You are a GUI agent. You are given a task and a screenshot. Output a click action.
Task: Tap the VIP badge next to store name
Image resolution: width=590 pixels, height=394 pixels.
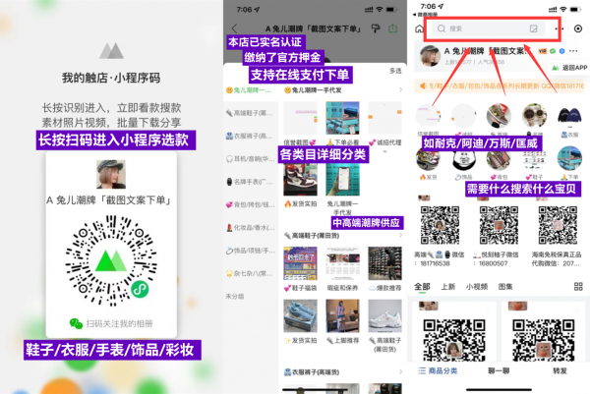point(542,51)
